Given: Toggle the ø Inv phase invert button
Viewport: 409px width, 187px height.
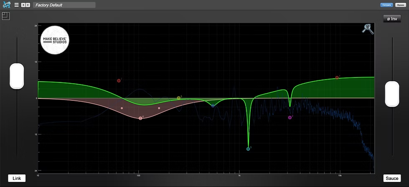Looking at the screenshot, I should coord(392,19).
